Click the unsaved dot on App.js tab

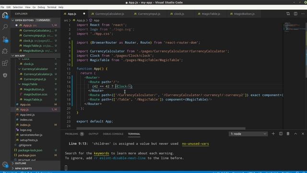84,14
